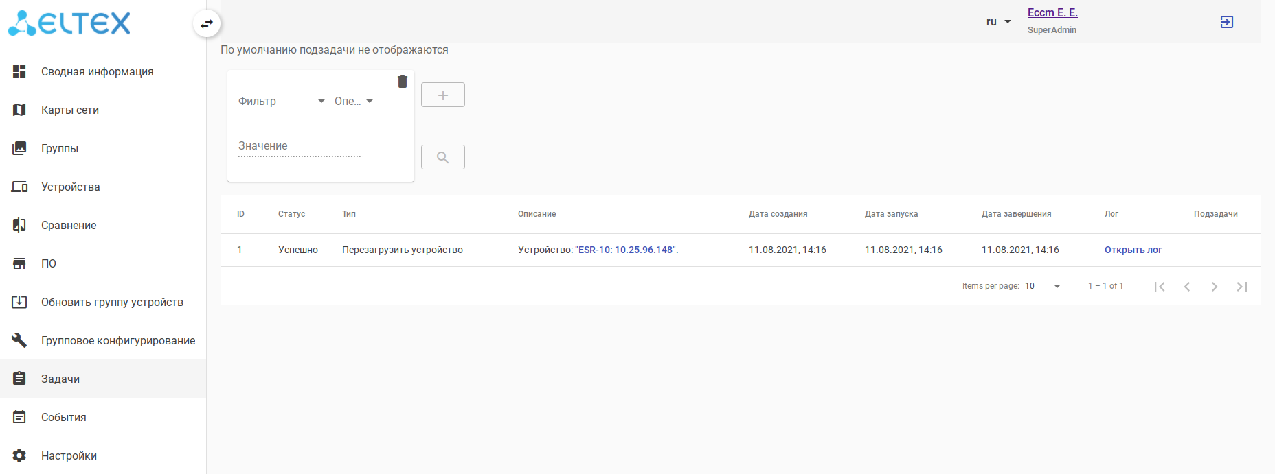The height and width of the screenshot is (474, 1275).
Task: Open the Фильтр dropdown
Action: (282, 102)
